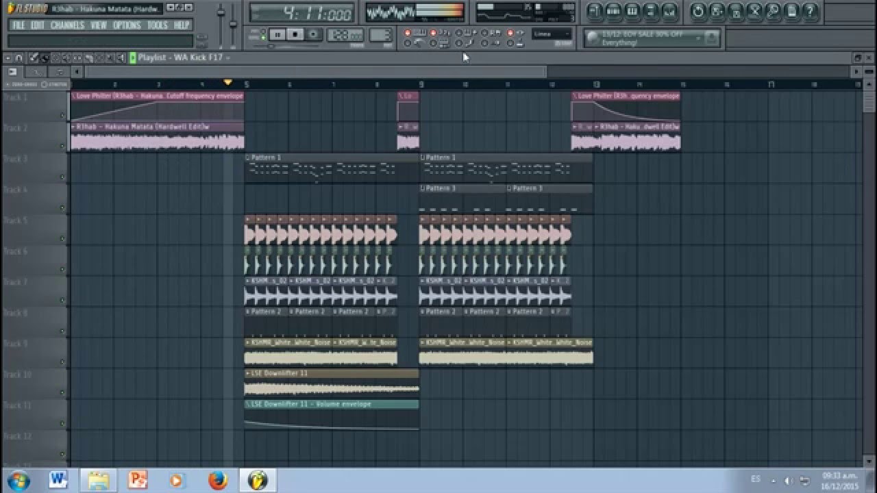Image resolution: width=877 pixels, height=493 pixels.
Task: Open the TOOLS menu
Action: [x=158, y=25]
